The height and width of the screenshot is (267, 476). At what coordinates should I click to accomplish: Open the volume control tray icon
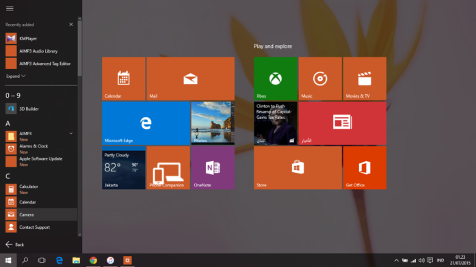pos(421,260)
